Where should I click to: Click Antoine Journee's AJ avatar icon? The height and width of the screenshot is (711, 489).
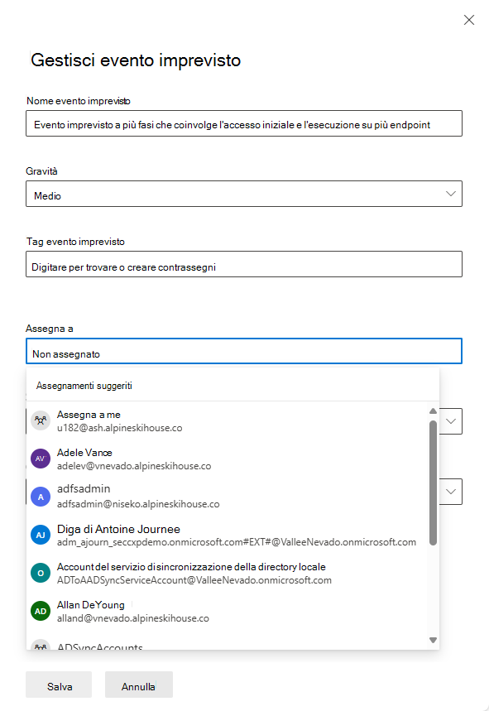coord(40,535)
